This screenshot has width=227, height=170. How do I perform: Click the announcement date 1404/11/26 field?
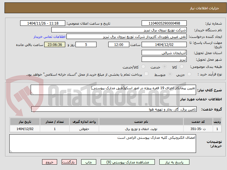coord(43,23)
